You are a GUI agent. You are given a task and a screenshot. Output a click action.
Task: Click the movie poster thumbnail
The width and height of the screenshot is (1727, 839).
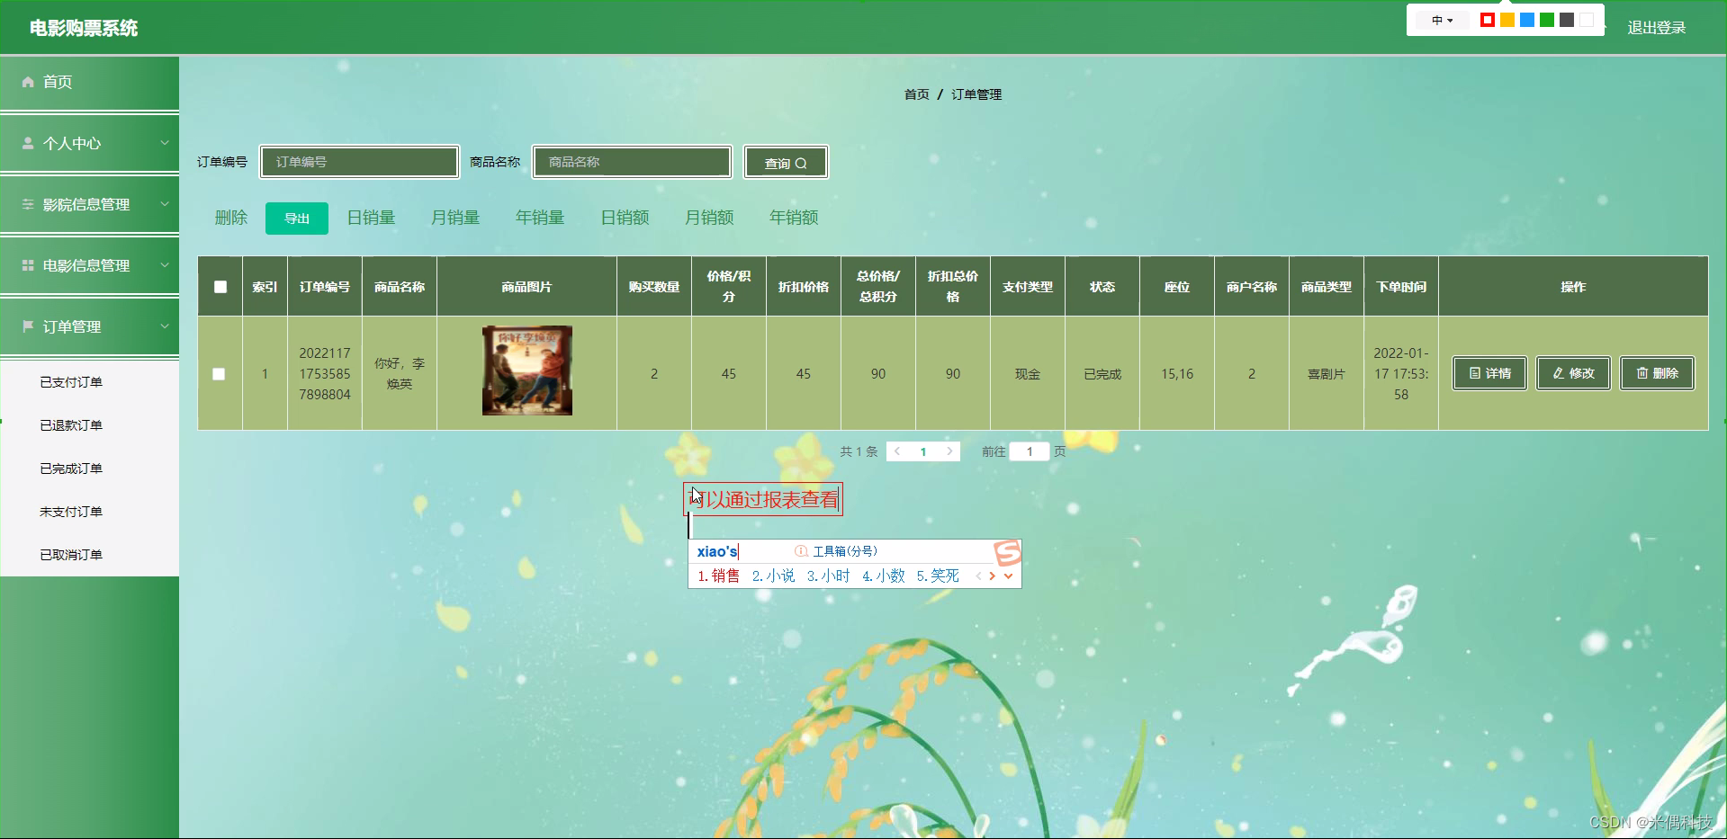tap(527, 370)
